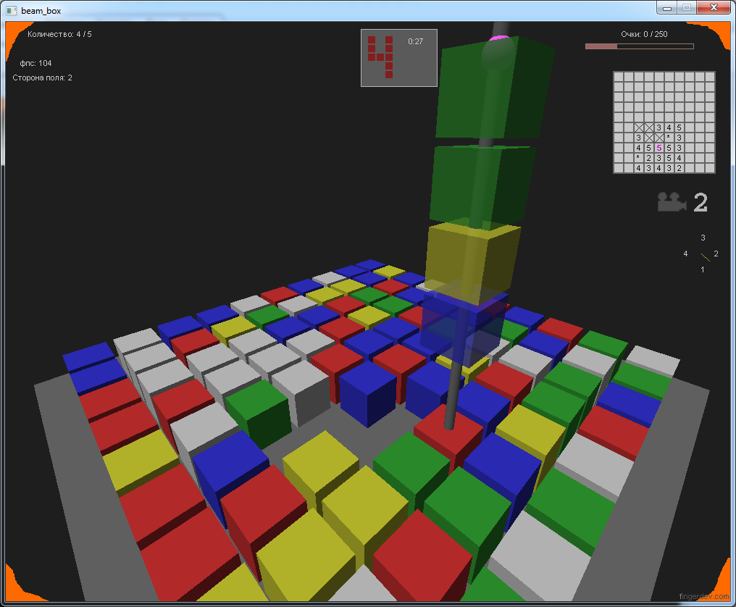This screenshot has height=607, width=736.
Task: Click the magenta ball atop the beam
Action: pos(498,38)
